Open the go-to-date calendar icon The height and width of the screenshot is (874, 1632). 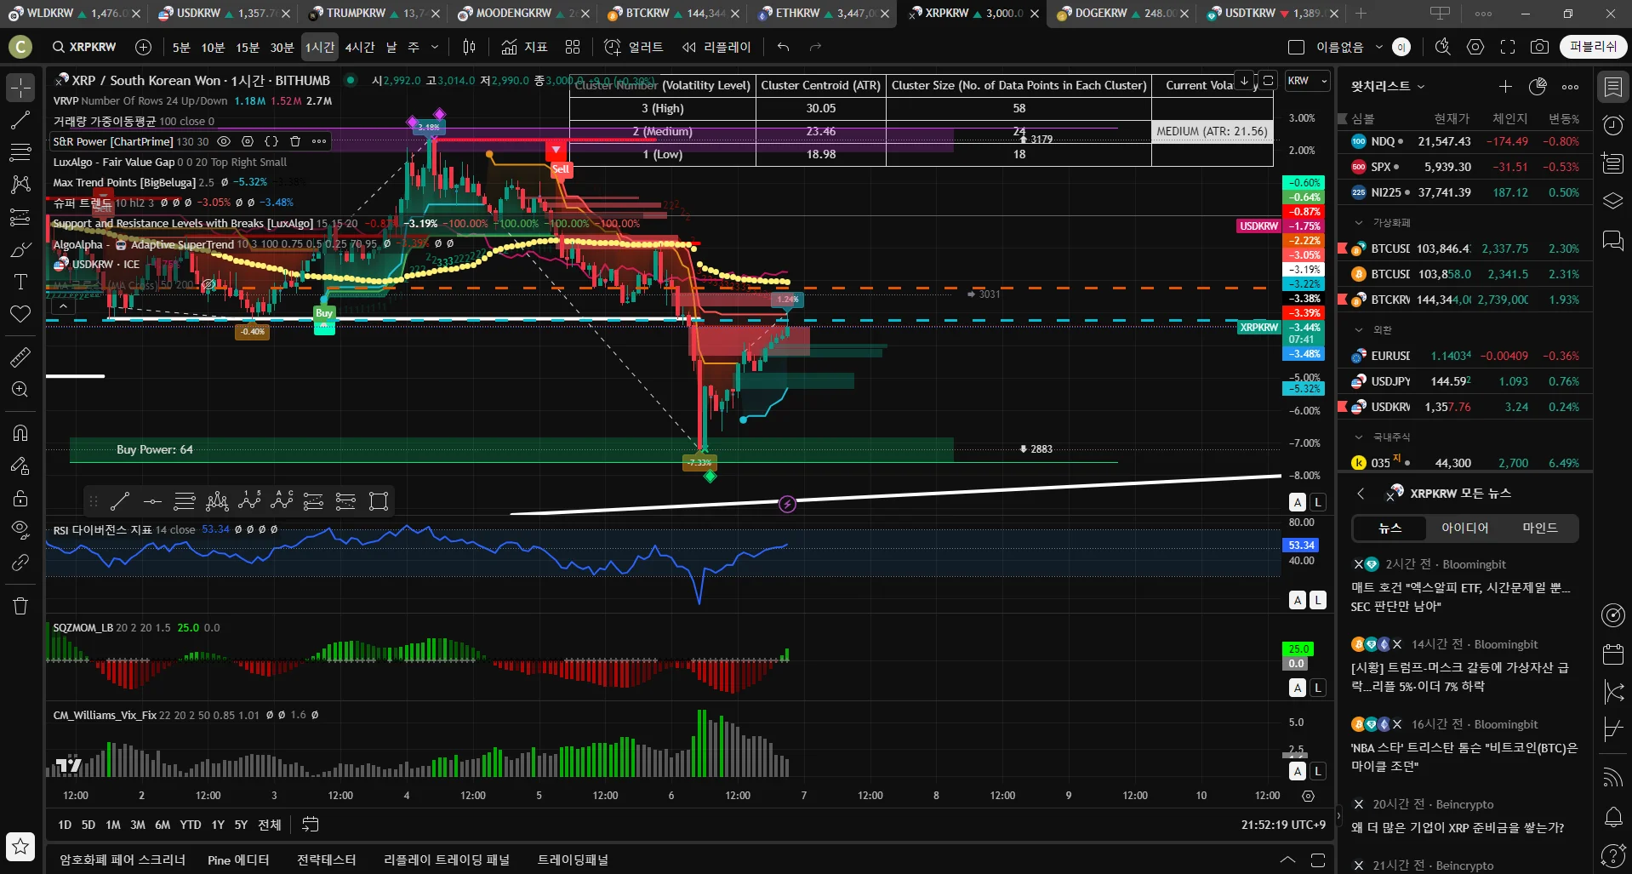tap(311, 824)
